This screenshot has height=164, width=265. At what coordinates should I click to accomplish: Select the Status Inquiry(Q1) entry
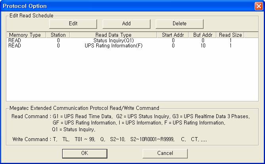[x=113, y=40]
